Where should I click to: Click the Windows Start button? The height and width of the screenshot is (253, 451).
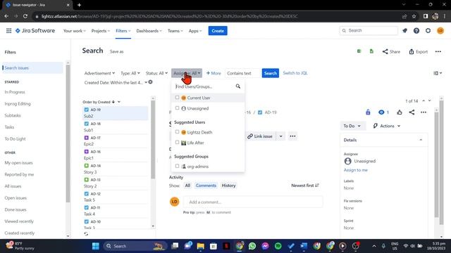[96, 246]
